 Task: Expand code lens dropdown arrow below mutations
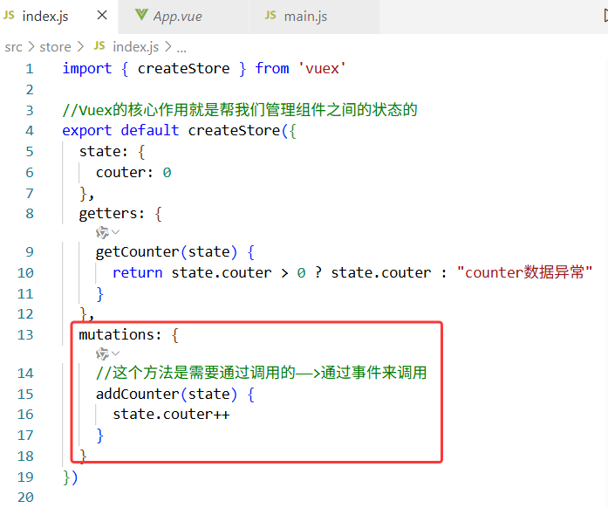pos(115,354)
